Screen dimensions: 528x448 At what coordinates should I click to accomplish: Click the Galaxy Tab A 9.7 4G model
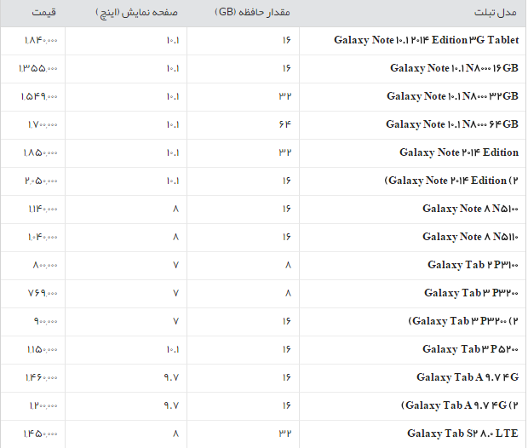(468, 377)
